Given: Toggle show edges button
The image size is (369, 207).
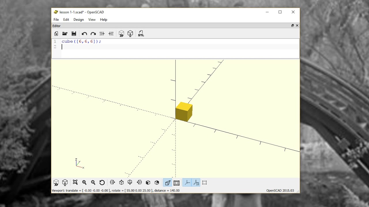Looking at the screenshot, I should click(x=204, y=183).
